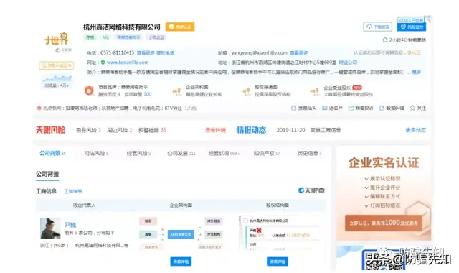Viewport: 459px width, 273px height.
Task: Open the 经营状况 tab
Action: click(224, 153)
